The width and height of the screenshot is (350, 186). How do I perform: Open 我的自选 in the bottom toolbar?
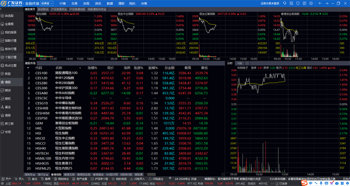[x=119, y=179]
